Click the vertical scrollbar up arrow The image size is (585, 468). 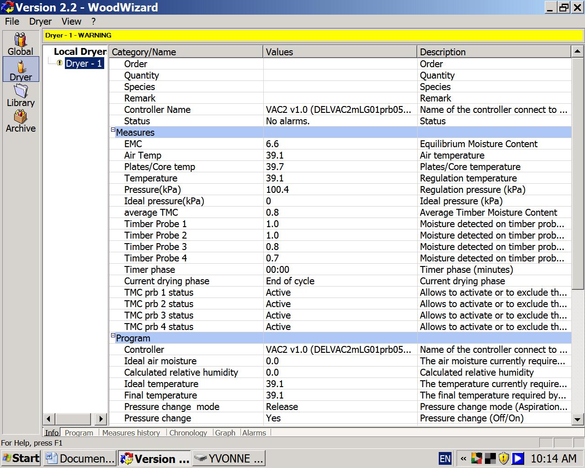578,52
